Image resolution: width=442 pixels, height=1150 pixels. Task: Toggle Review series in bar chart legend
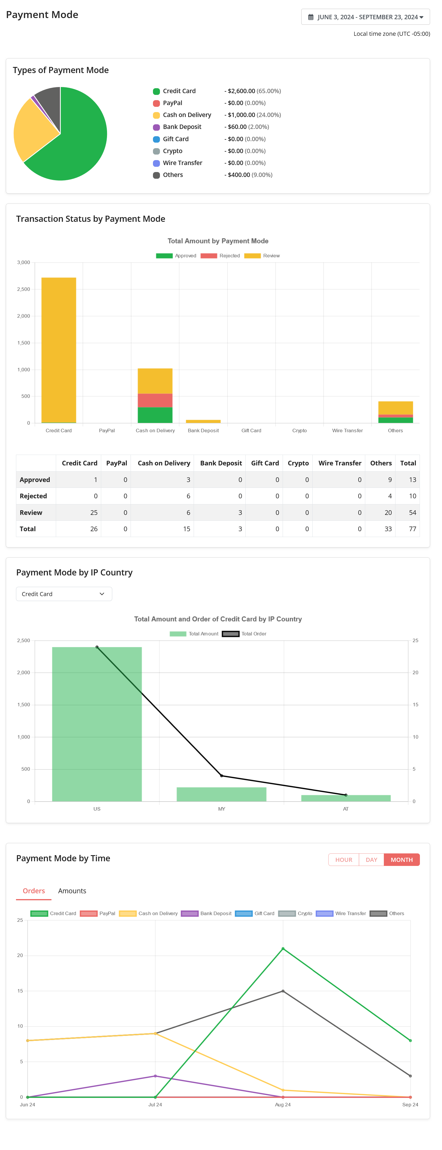[x=262, y=256]
